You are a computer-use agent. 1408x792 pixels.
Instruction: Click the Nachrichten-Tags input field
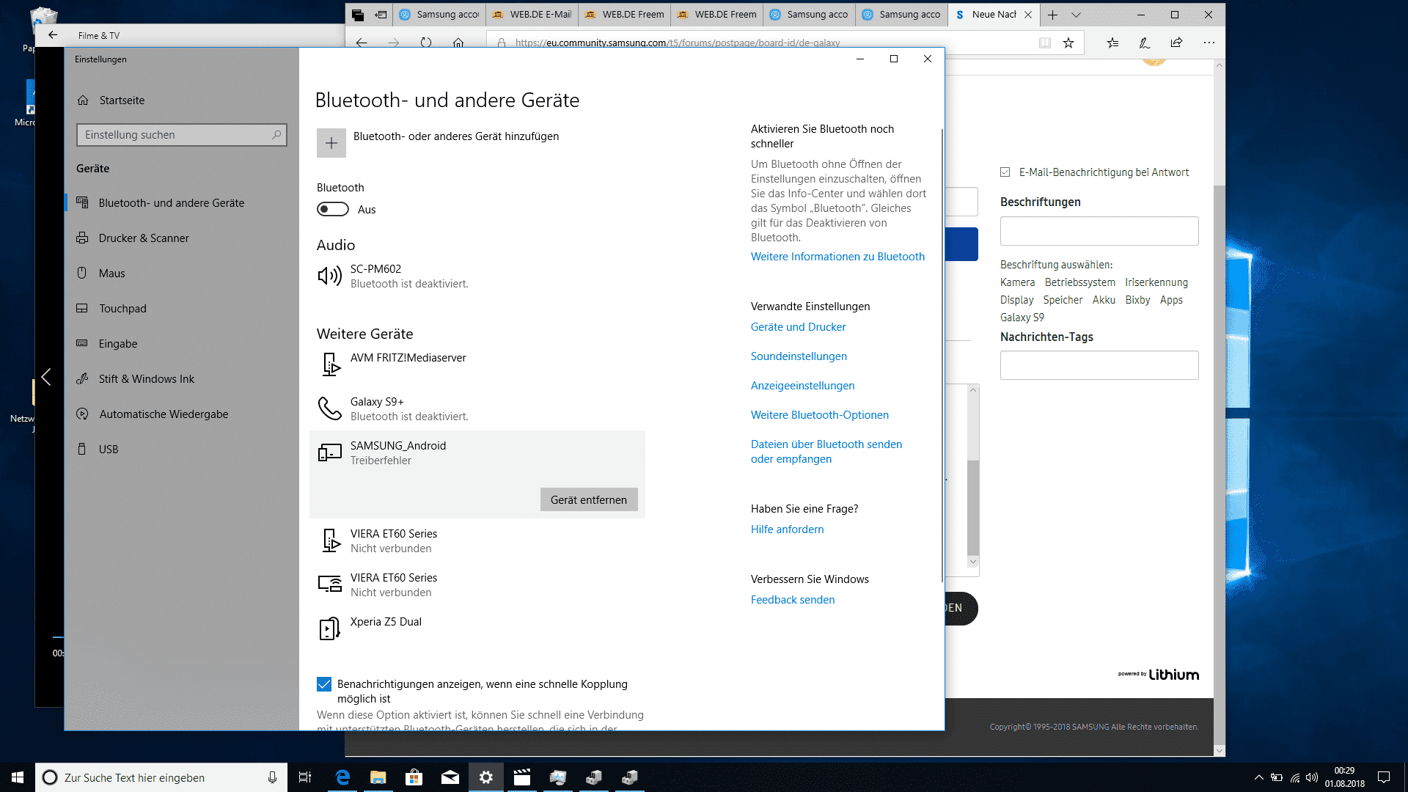pos(1099,365)
